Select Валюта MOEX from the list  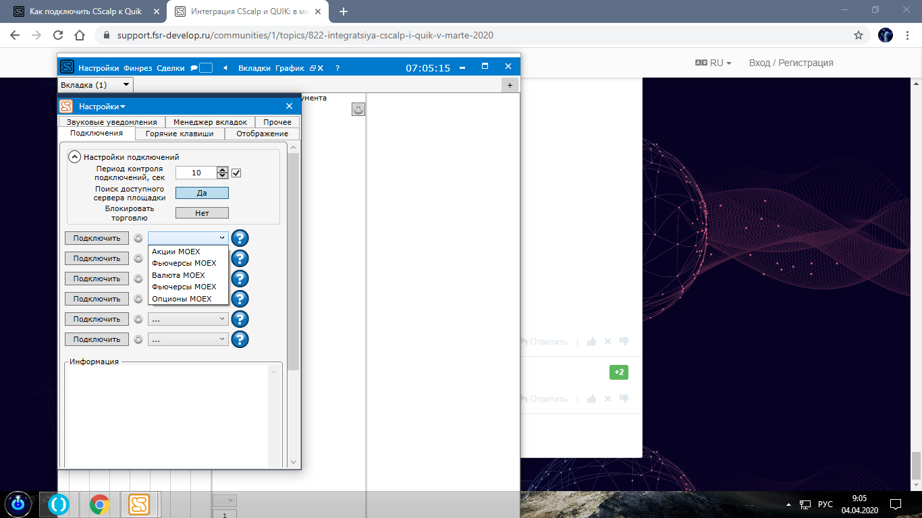coord(188,275)
